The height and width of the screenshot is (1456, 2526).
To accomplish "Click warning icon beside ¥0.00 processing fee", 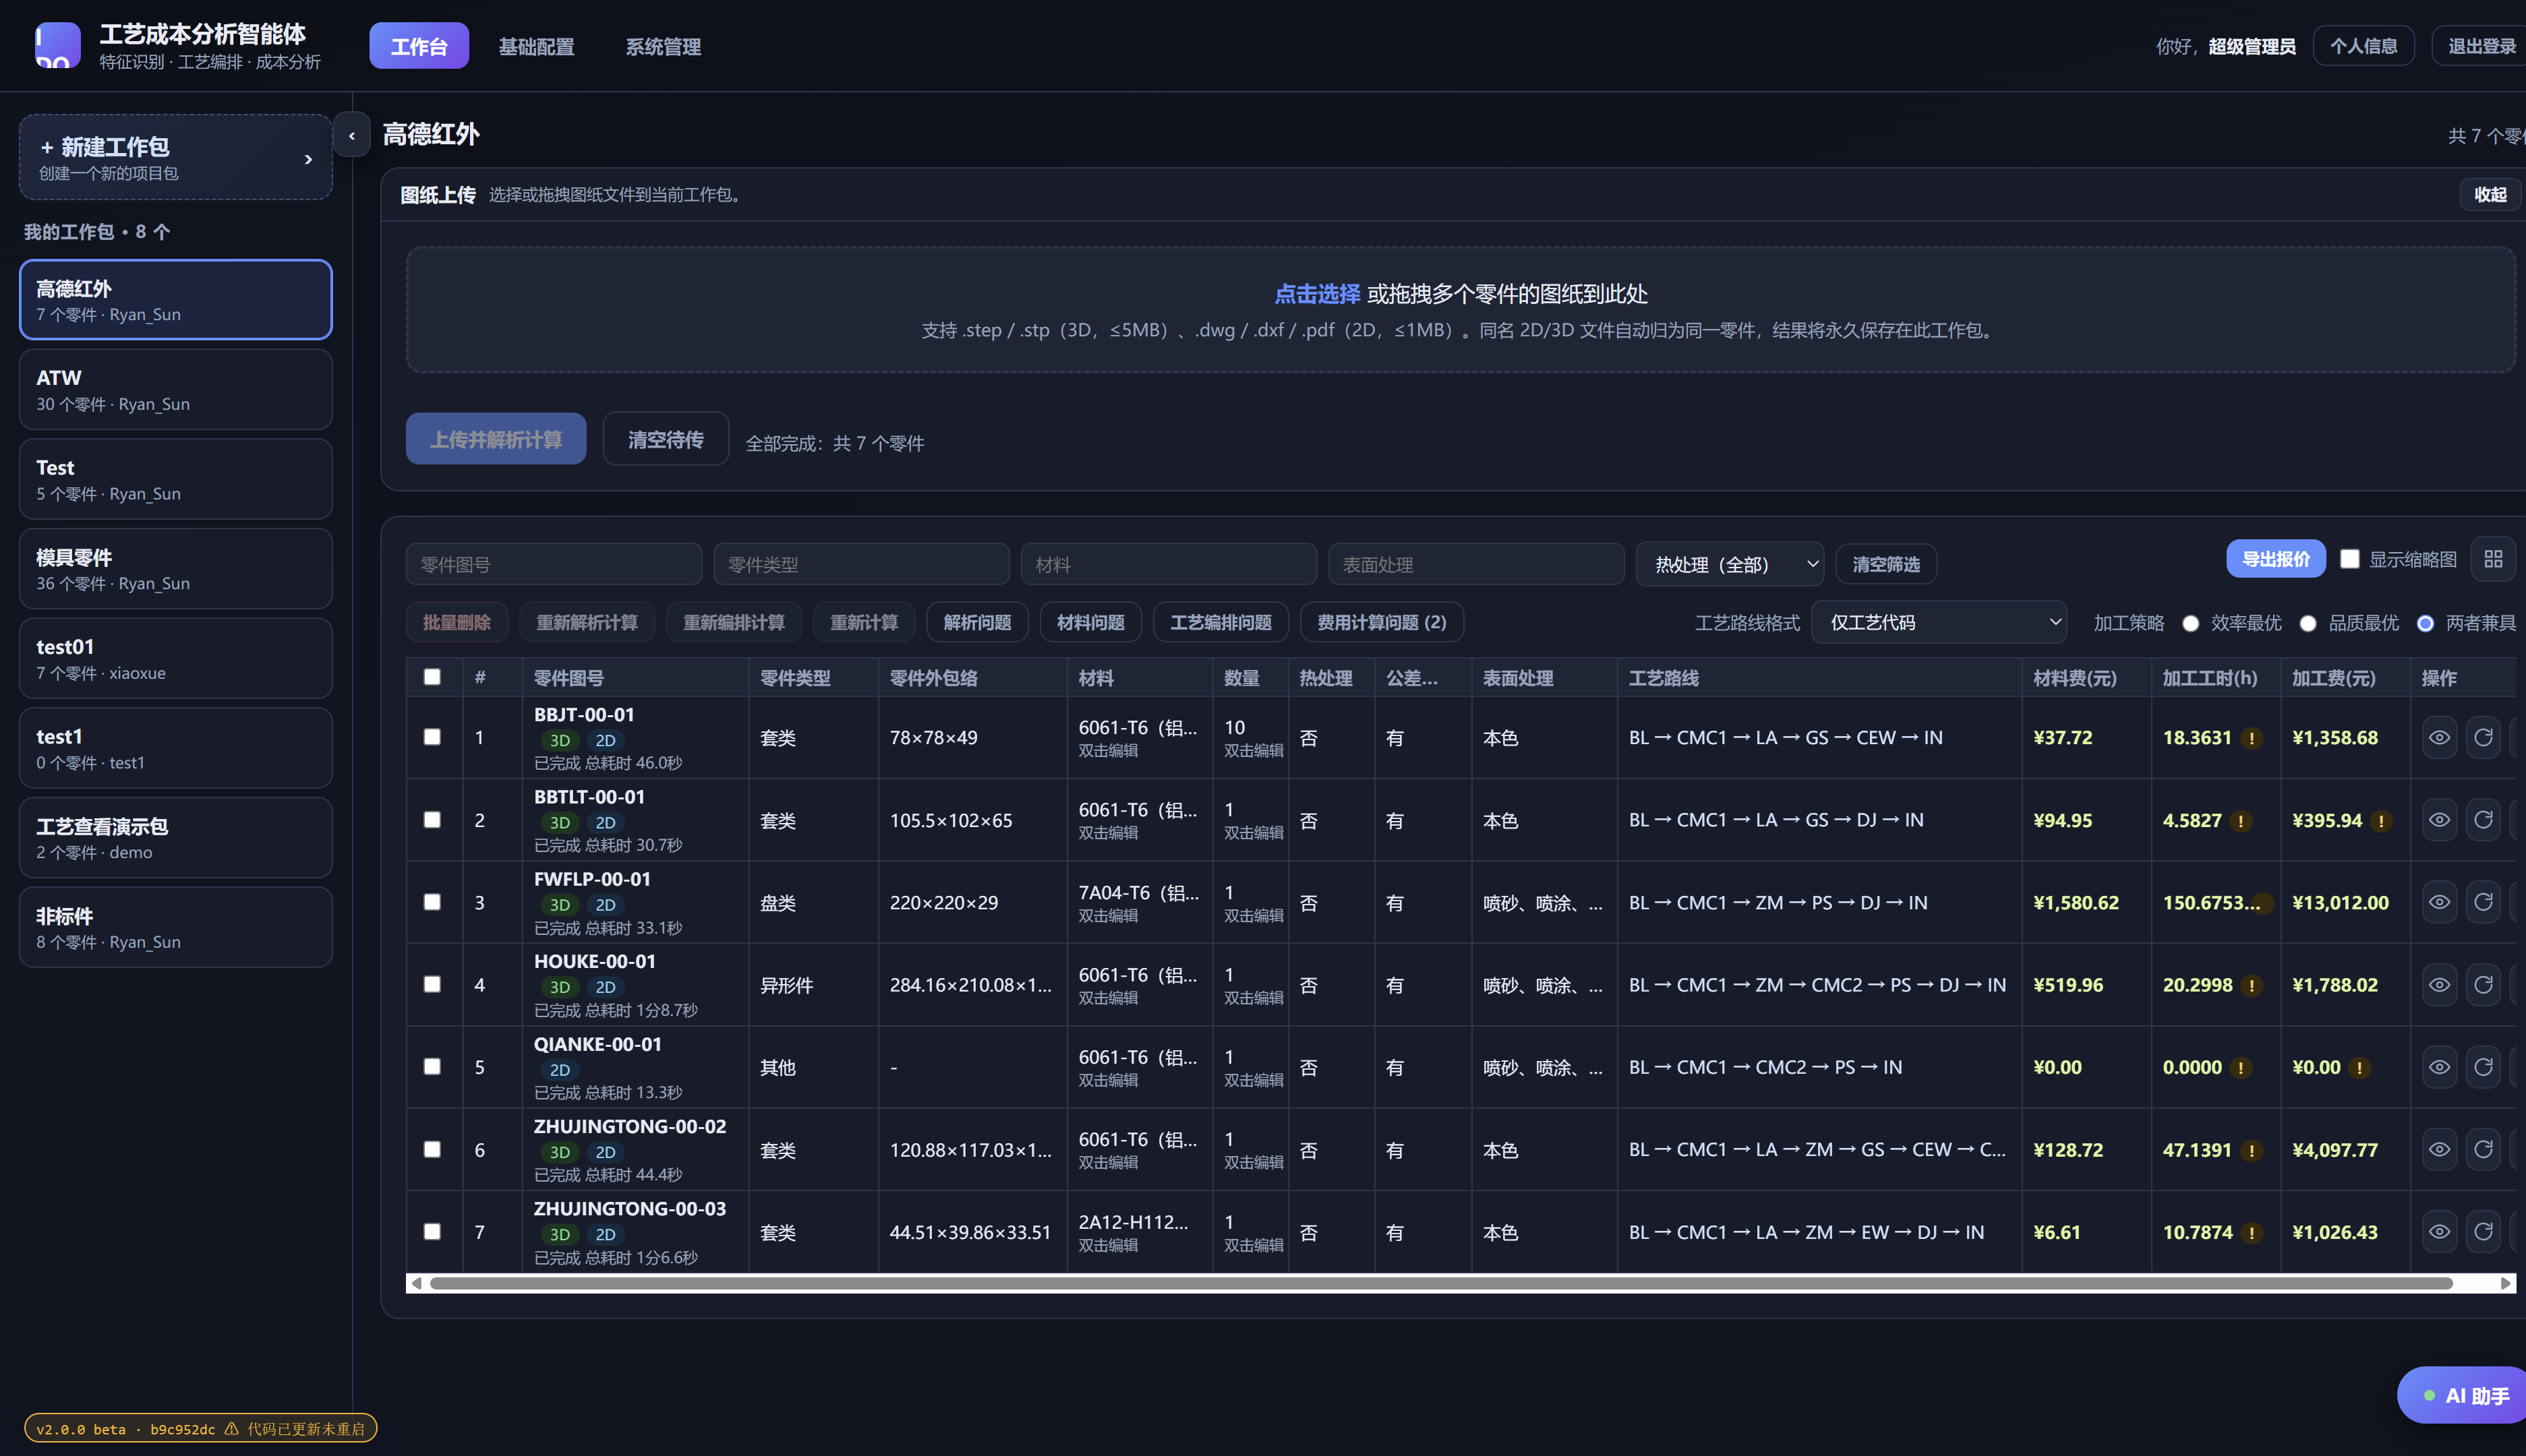I will coord(2359,1068).
